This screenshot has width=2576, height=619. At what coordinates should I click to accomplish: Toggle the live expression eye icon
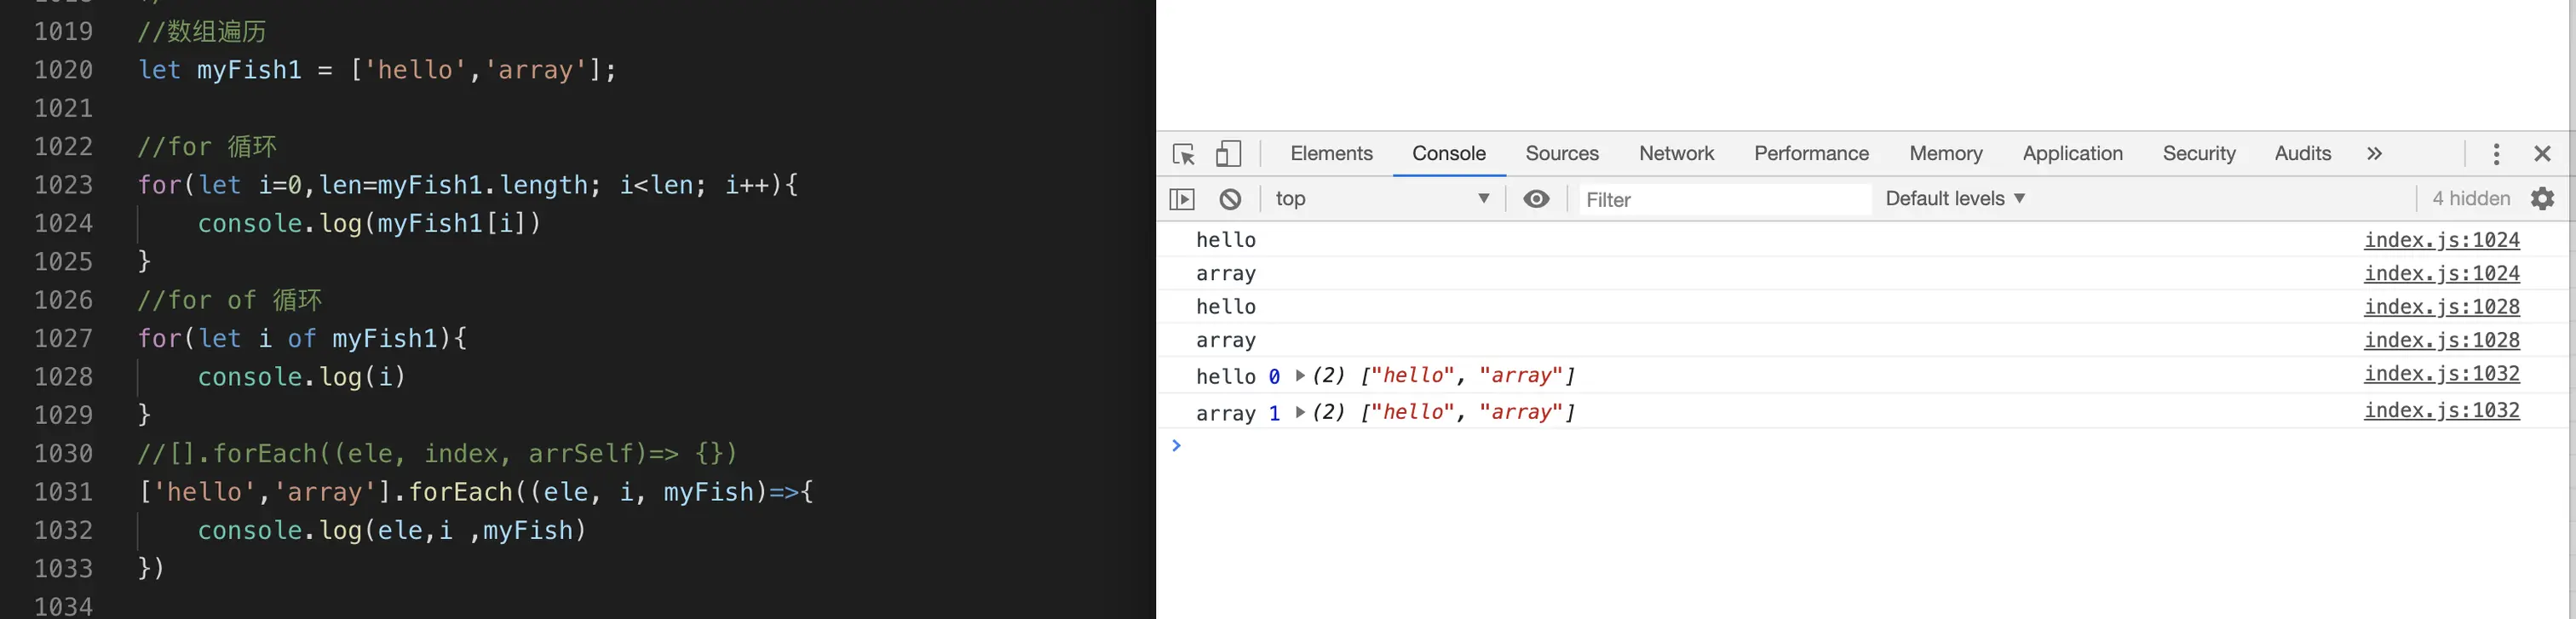pos(1537,199)
